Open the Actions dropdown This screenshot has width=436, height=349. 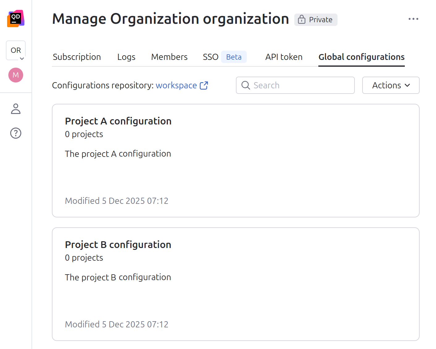[391, 85]
